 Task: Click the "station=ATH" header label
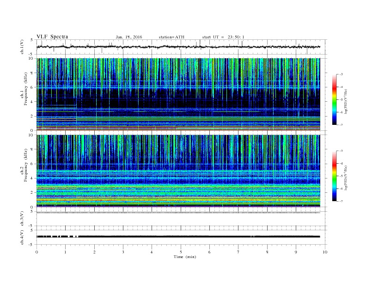coord(171,37)
